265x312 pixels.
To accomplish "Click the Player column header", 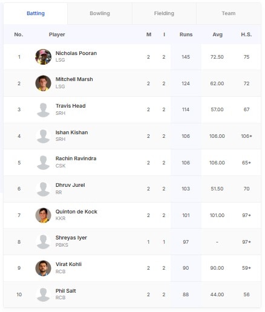I will click(x=57, y=34).
